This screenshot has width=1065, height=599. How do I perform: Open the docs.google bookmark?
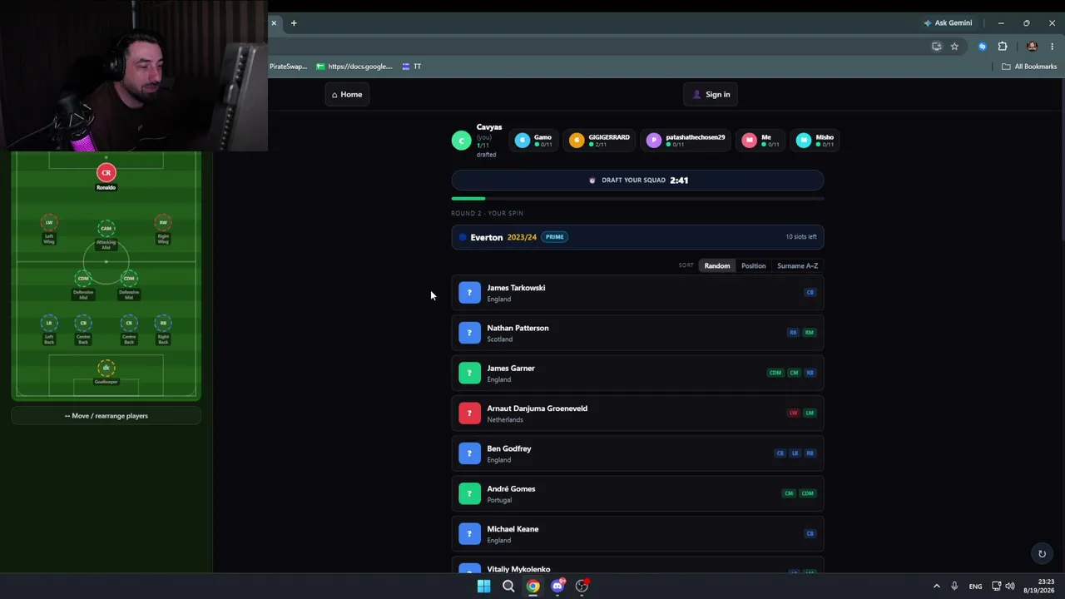pyautogui.click(x=354, y=67)
